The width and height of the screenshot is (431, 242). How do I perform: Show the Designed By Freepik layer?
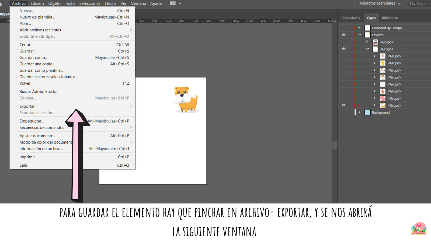343,28
